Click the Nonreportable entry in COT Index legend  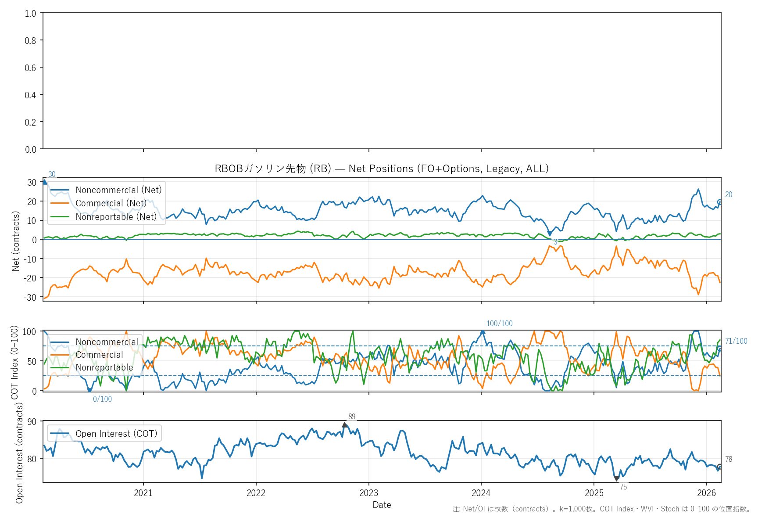coord(104,367)
